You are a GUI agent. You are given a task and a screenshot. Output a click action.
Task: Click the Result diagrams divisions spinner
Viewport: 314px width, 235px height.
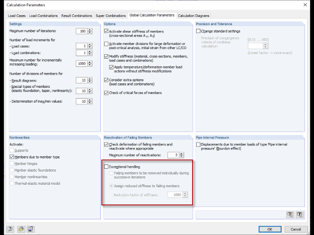pyautogui.click(x=90, y=80)
